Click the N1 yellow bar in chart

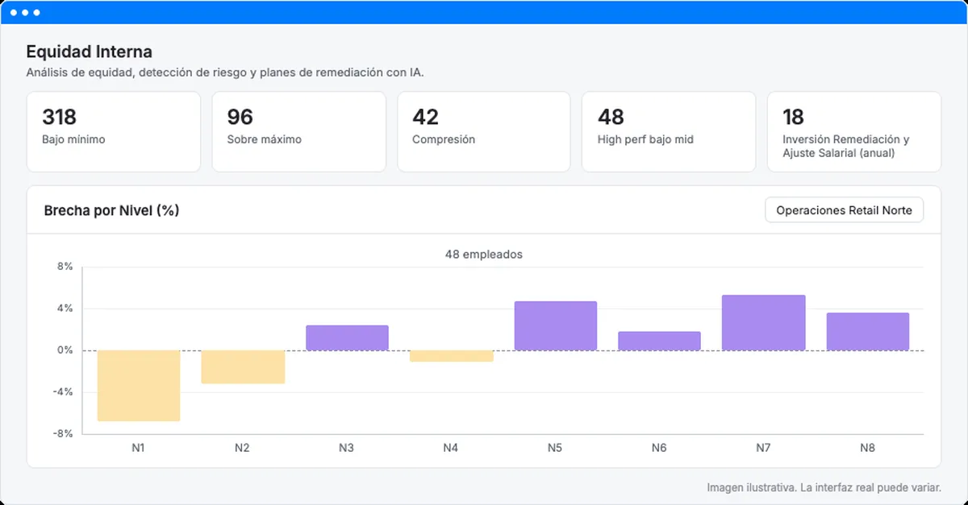coord(139,386)
